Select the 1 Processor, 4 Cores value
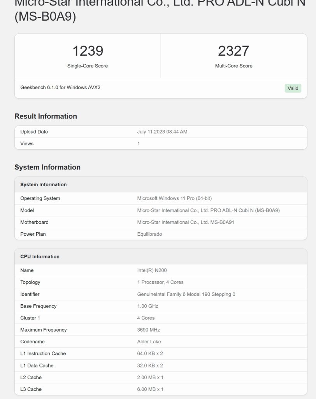The width and height of the screenshot is (316, 399). (x=160, y=282)
